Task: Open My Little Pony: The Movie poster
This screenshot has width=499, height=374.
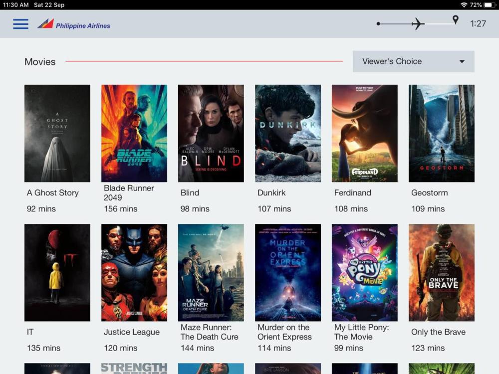Action: (x=365, y=272)
